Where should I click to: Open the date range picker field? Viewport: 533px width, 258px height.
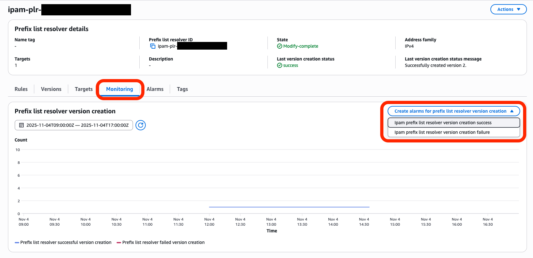[77, 125]
